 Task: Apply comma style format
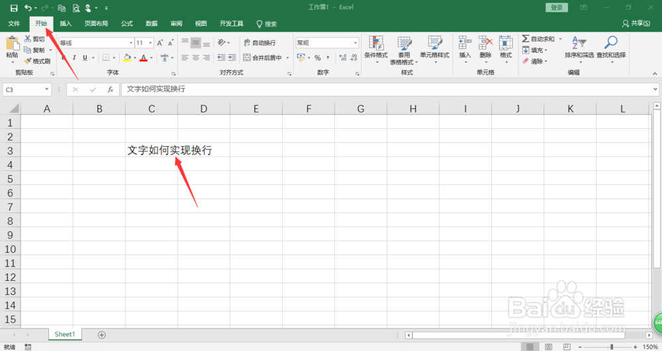pyautogui.click(x=328, y=58)
